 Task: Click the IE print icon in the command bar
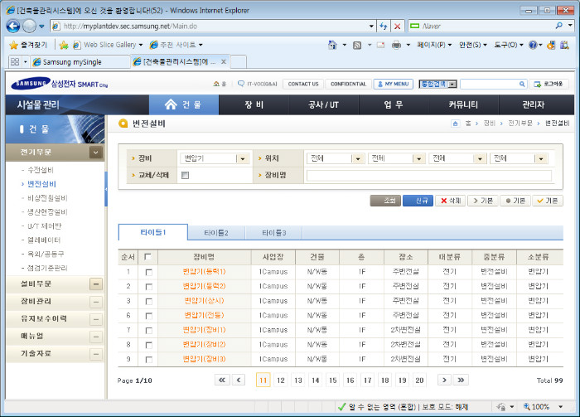(397, 44)
